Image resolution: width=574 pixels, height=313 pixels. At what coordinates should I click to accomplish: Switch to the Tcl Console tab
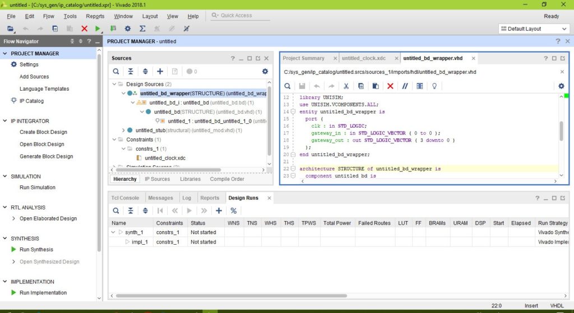(x=125, y=198)
